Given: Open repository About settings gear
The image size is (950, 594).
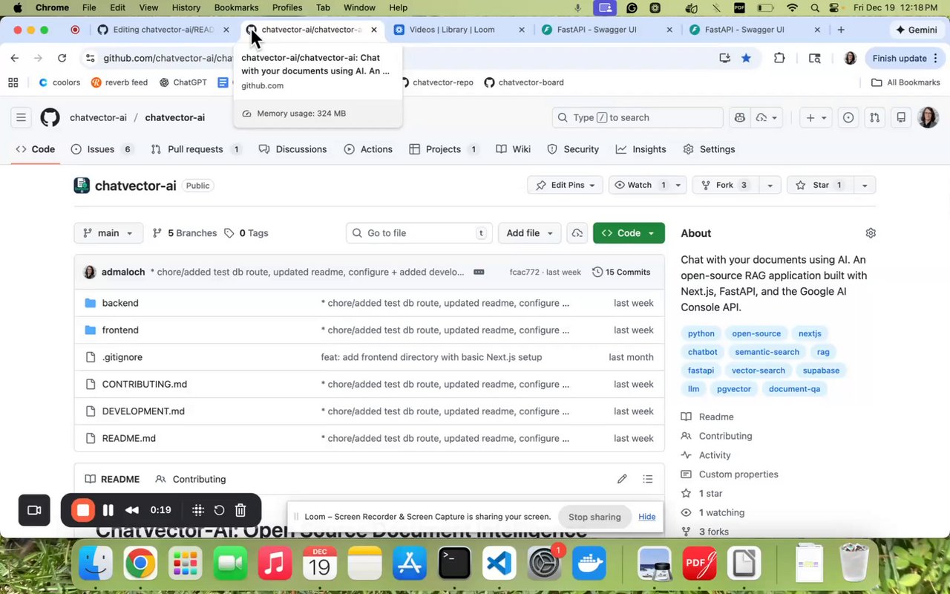Looking at the screenshot, I should [x=871, y=233].
